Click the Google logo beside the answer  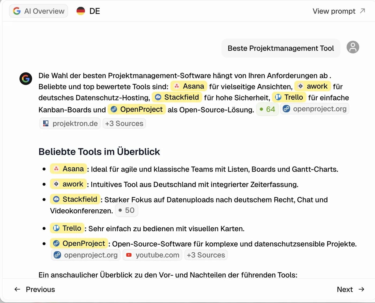tap(26, 79)
